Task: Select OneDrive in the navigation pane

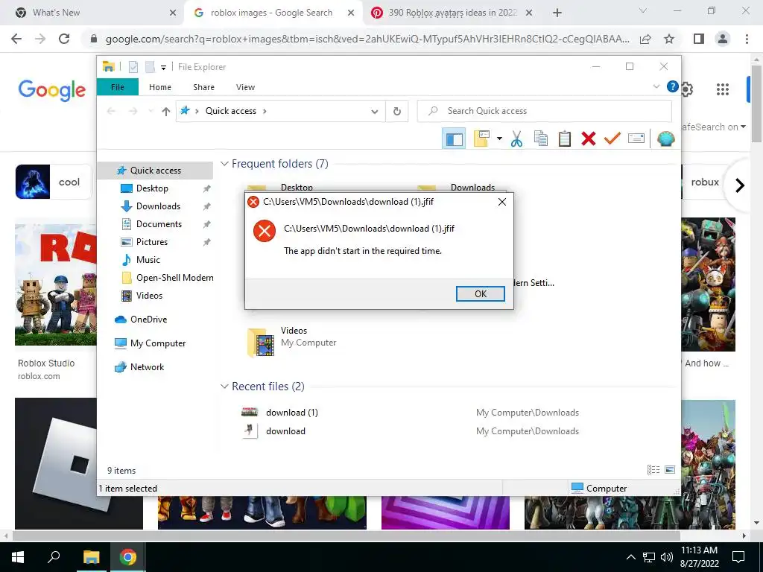Action: 148,320
